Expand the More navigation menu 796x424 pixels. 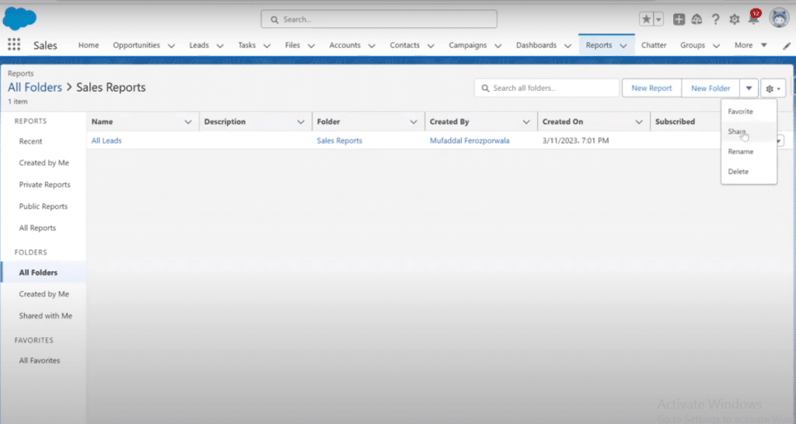pyautogui.click(x=750, y=45)
